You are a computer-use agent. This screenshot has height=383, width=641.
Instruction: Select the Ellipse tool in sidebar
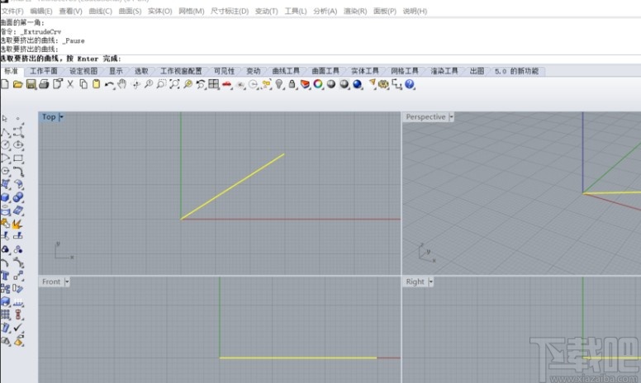click(x=18, y=145)
